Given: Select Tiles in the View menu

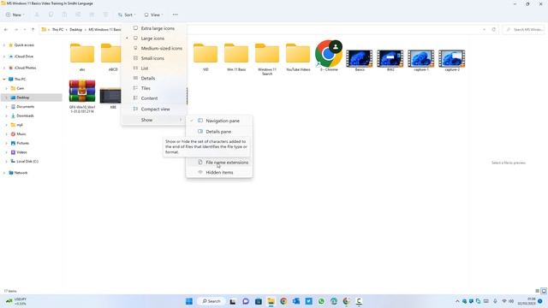Looking at the screenshot, I should (154, 88).
